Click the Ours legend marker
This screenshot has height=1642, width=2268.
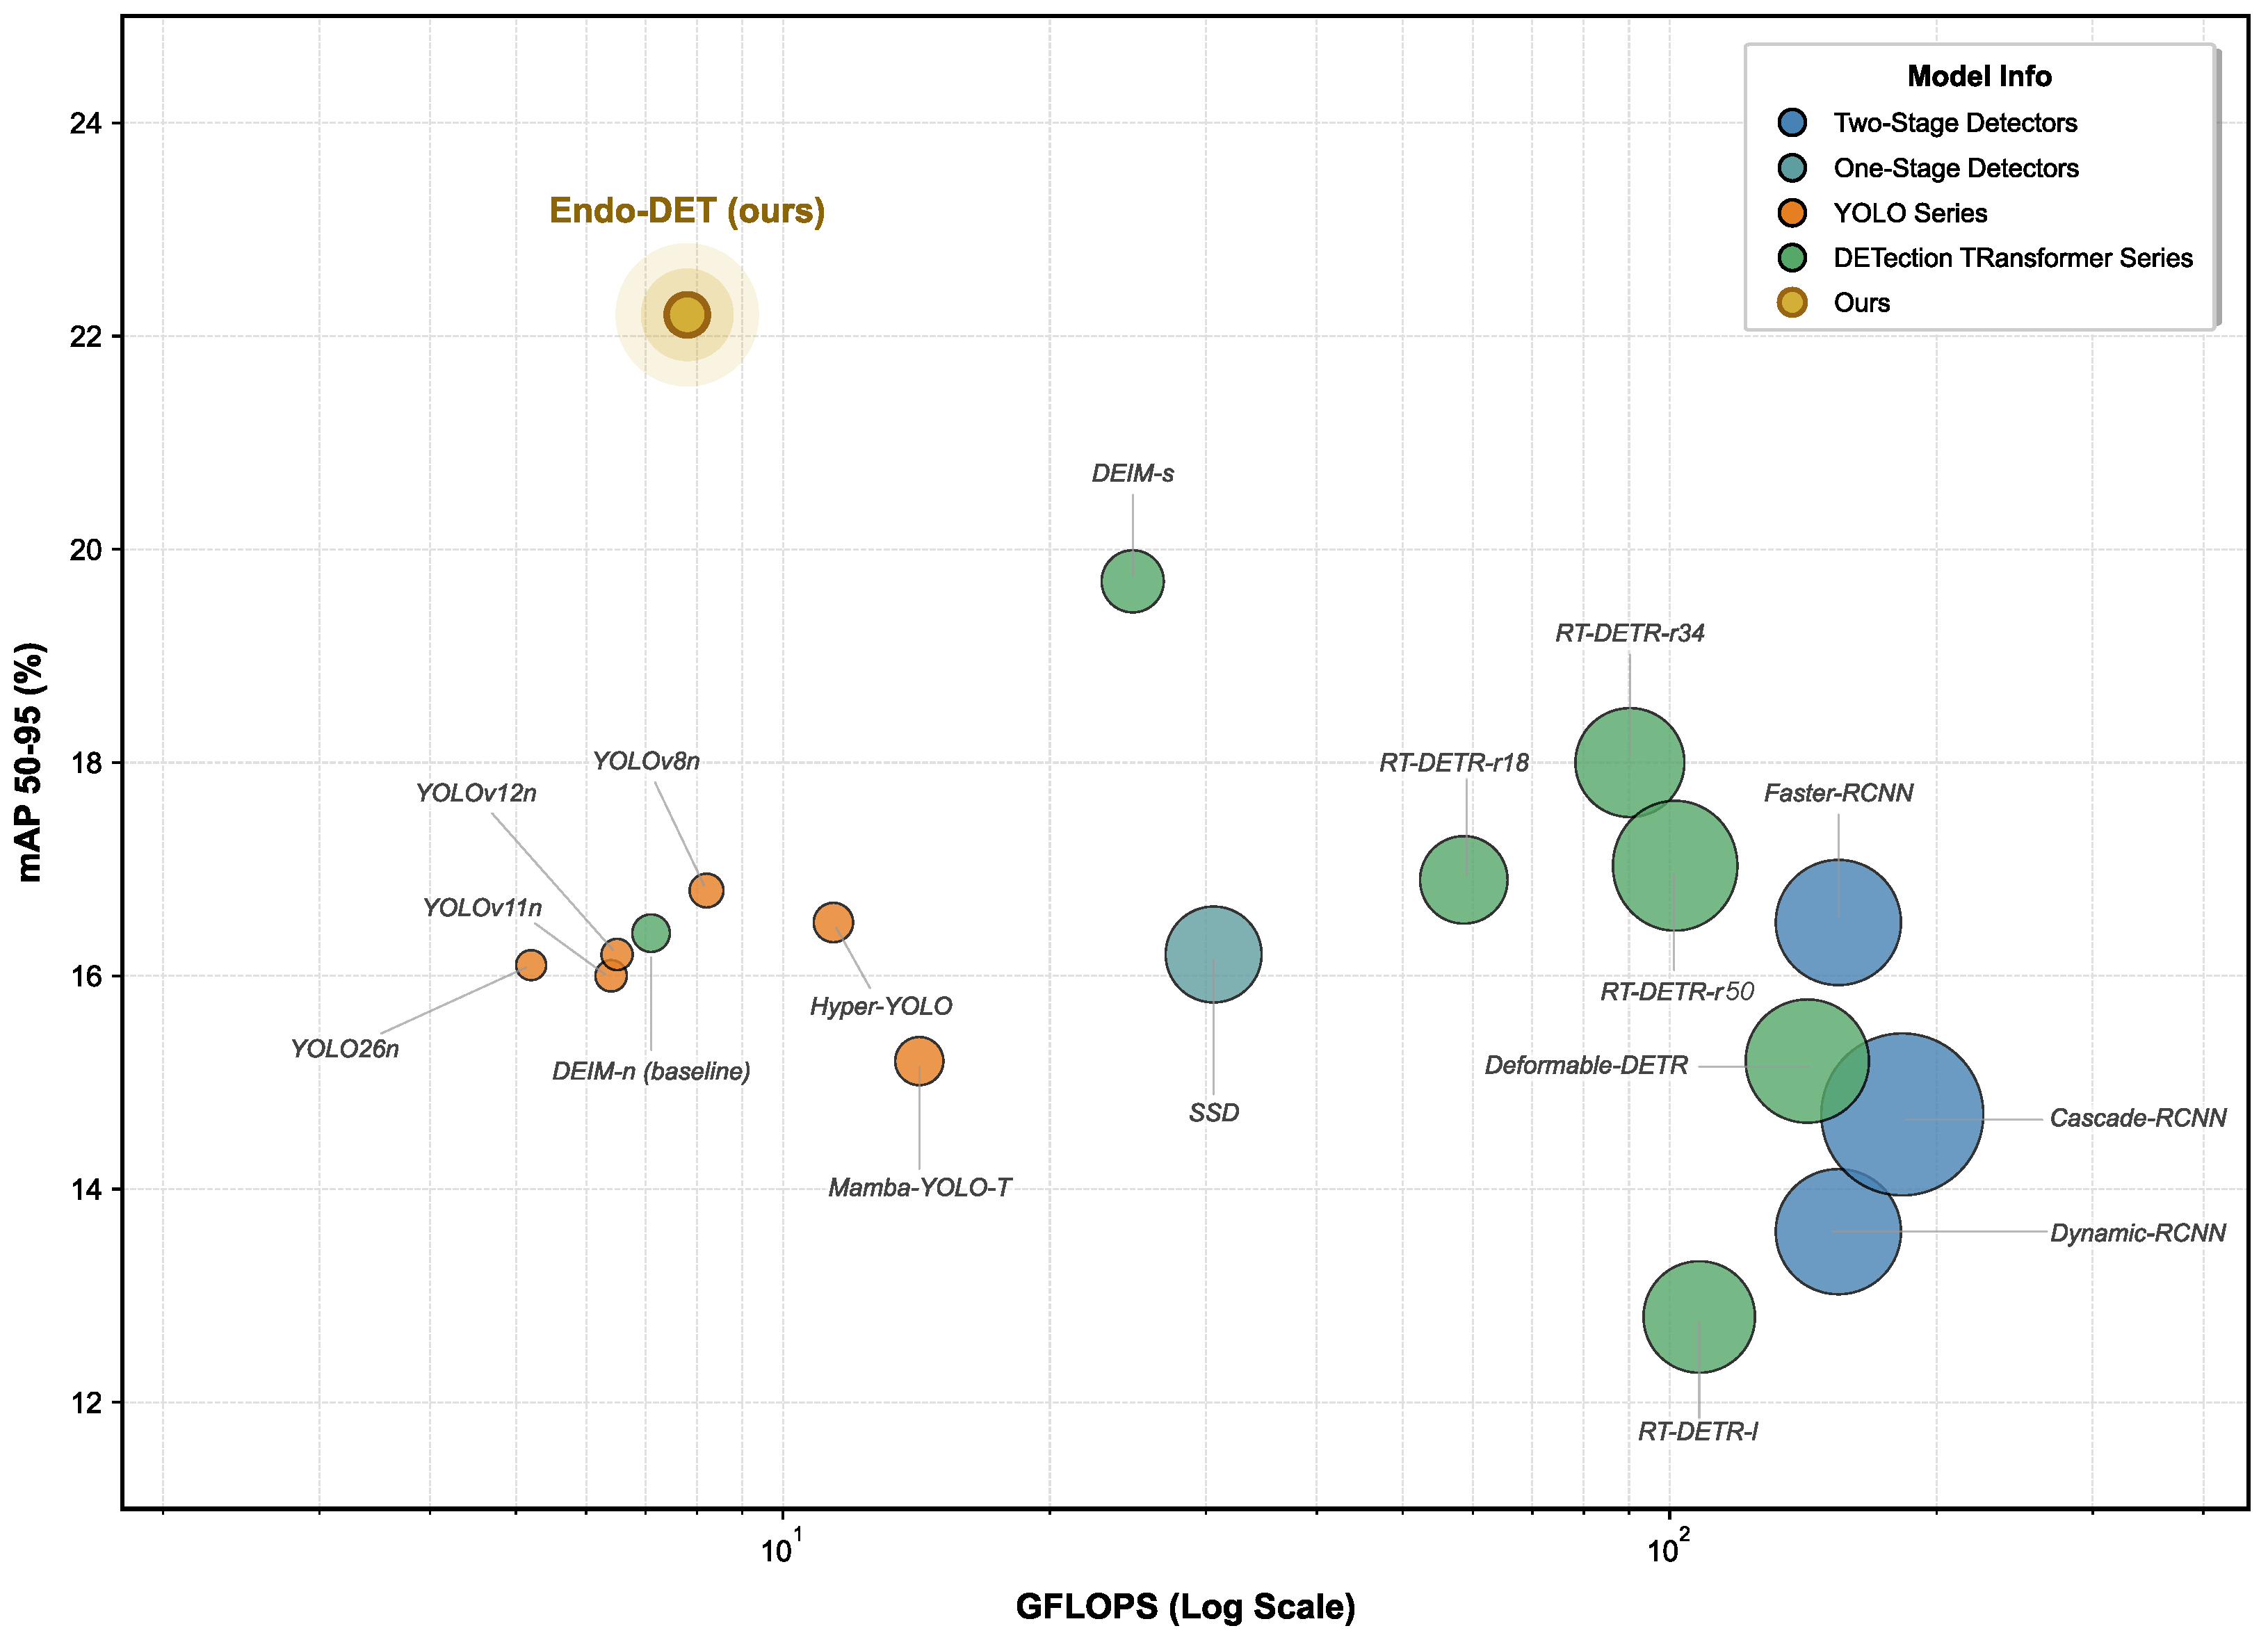1792,302
